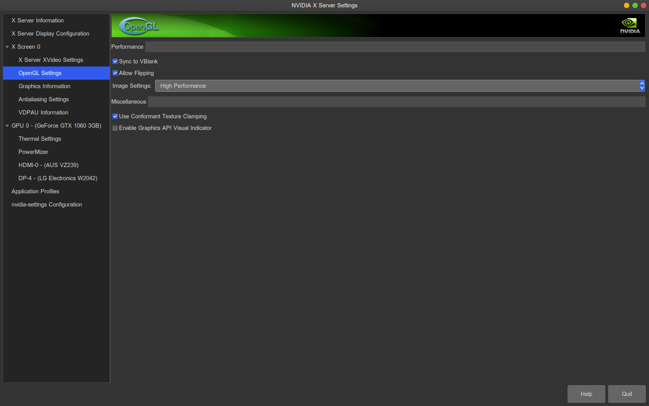Toggle the Allow Flipping checkbox

point(115,73)
